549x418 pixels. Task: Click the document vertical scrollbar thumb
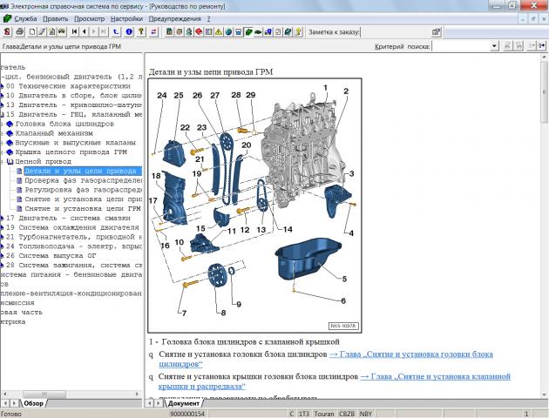(x=545, y=91)
